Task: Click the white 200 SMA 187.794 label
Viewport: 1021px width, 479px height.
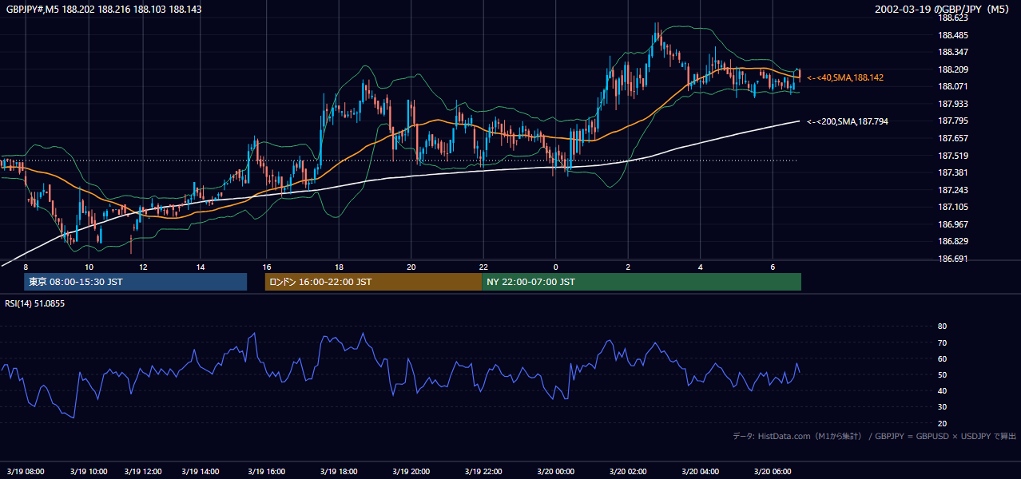Action: pyautogui.click(x=847, y=121)
